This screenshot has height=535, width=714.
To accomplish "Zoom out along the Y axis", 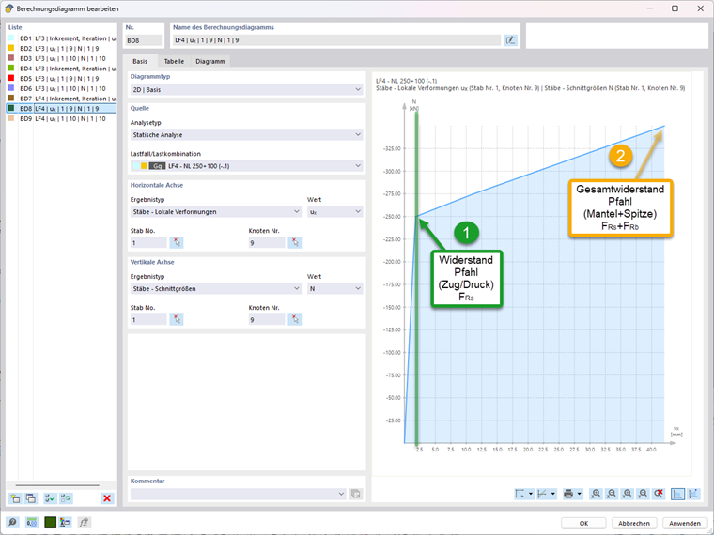I will click(x=643, y=494).
